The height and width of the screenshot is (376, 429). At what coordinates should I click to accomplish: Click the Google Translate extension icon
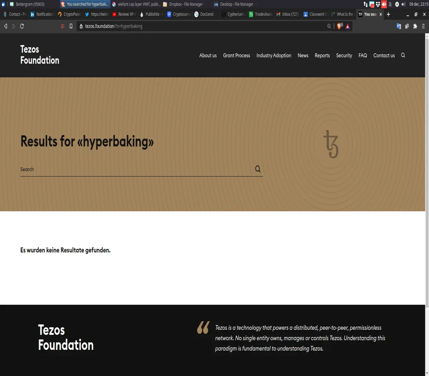[399, 26]
